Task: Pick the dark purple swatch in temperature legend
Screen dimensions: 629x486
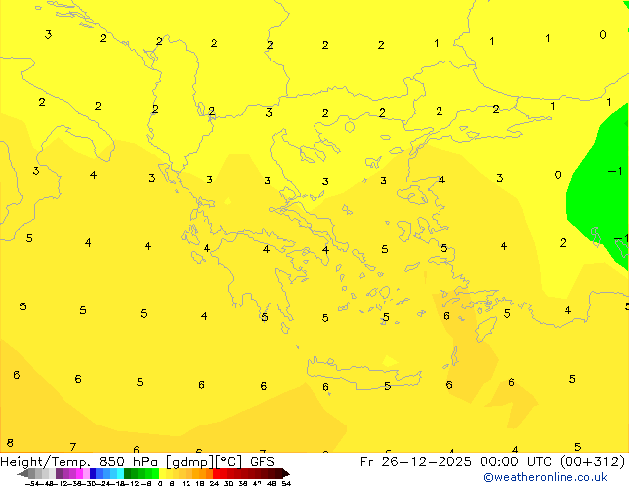Action: tap(59, 473)
